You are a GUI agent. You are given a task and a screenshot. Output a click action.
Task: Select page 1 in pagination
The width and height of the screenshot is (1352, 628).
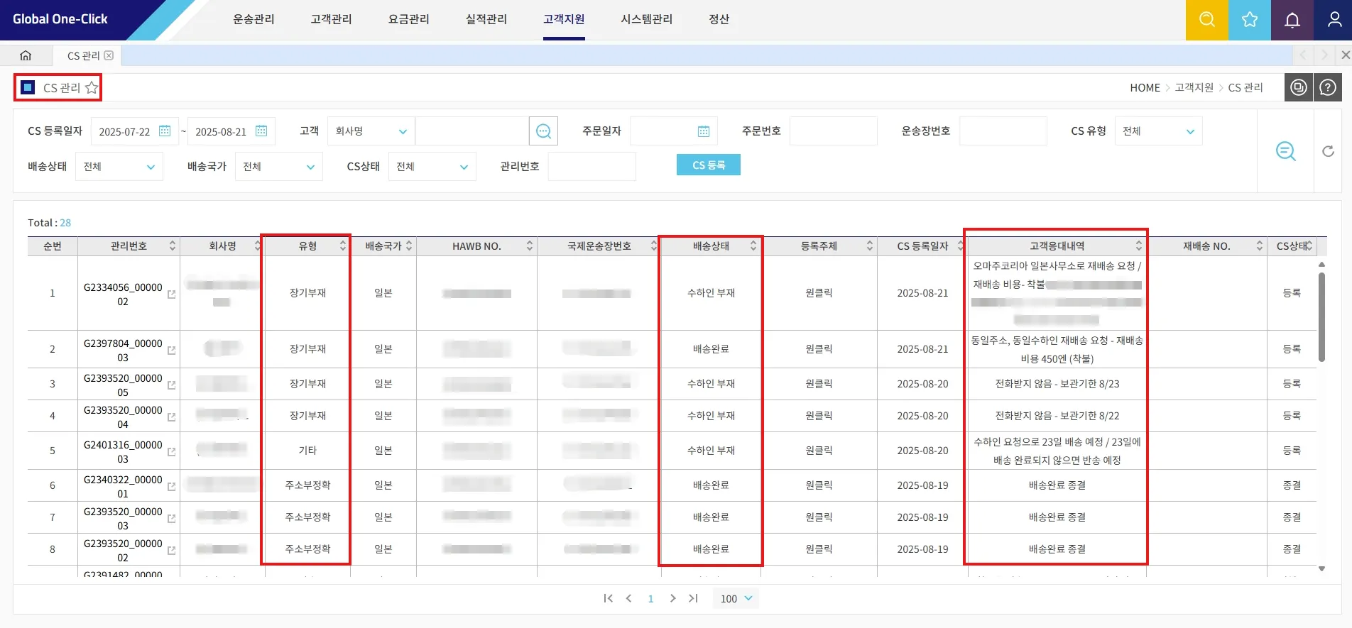(650, 598)
